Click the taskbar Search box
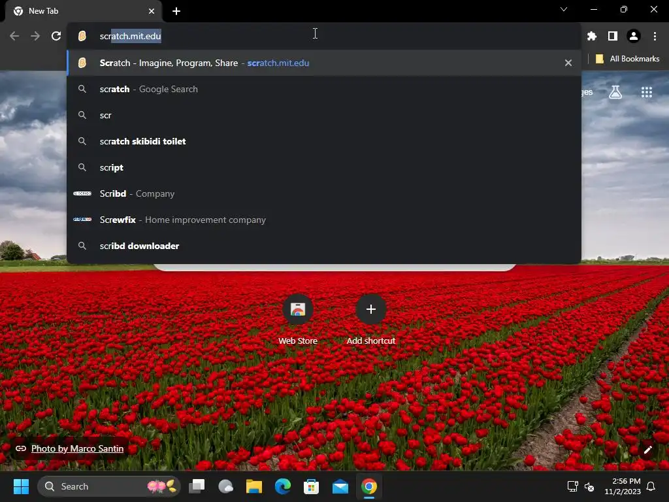Image resolution: width=669 pixels, height=502 pixels. point(109,486)
